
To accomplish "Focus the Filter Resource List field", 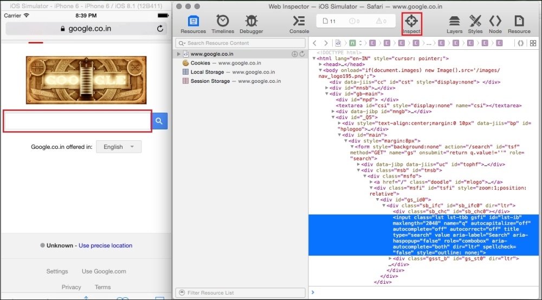I will coord(240,293).
